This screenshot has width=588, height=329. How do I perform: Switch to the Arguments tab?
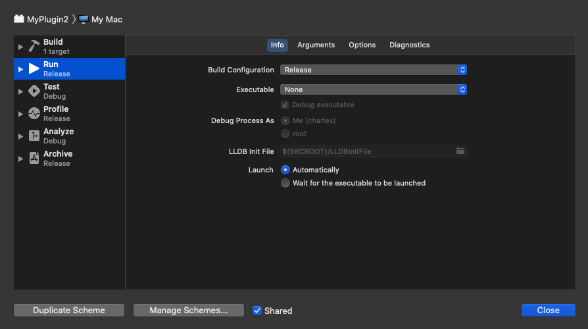316,45
